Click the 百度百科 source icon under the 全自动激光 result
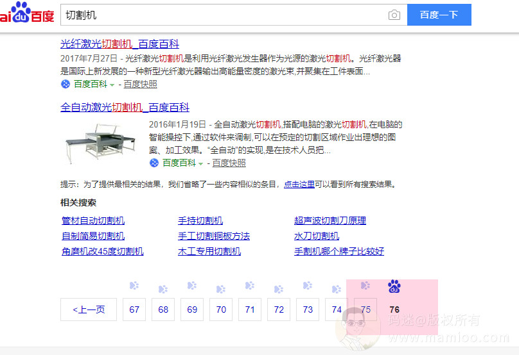Screen dimensions: 519x355 click(154, 163)
